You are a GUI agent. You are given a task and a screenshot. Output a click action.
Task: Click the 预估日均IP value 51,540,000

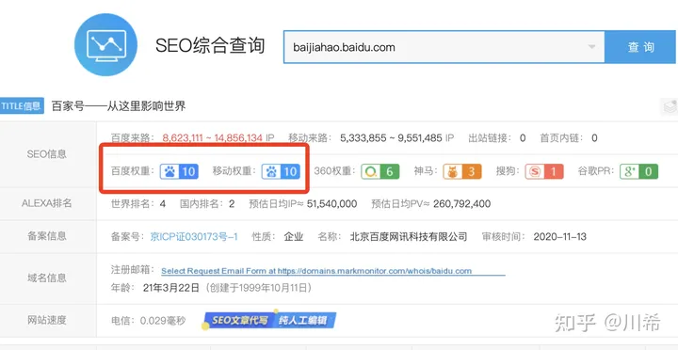pos(332,204)
